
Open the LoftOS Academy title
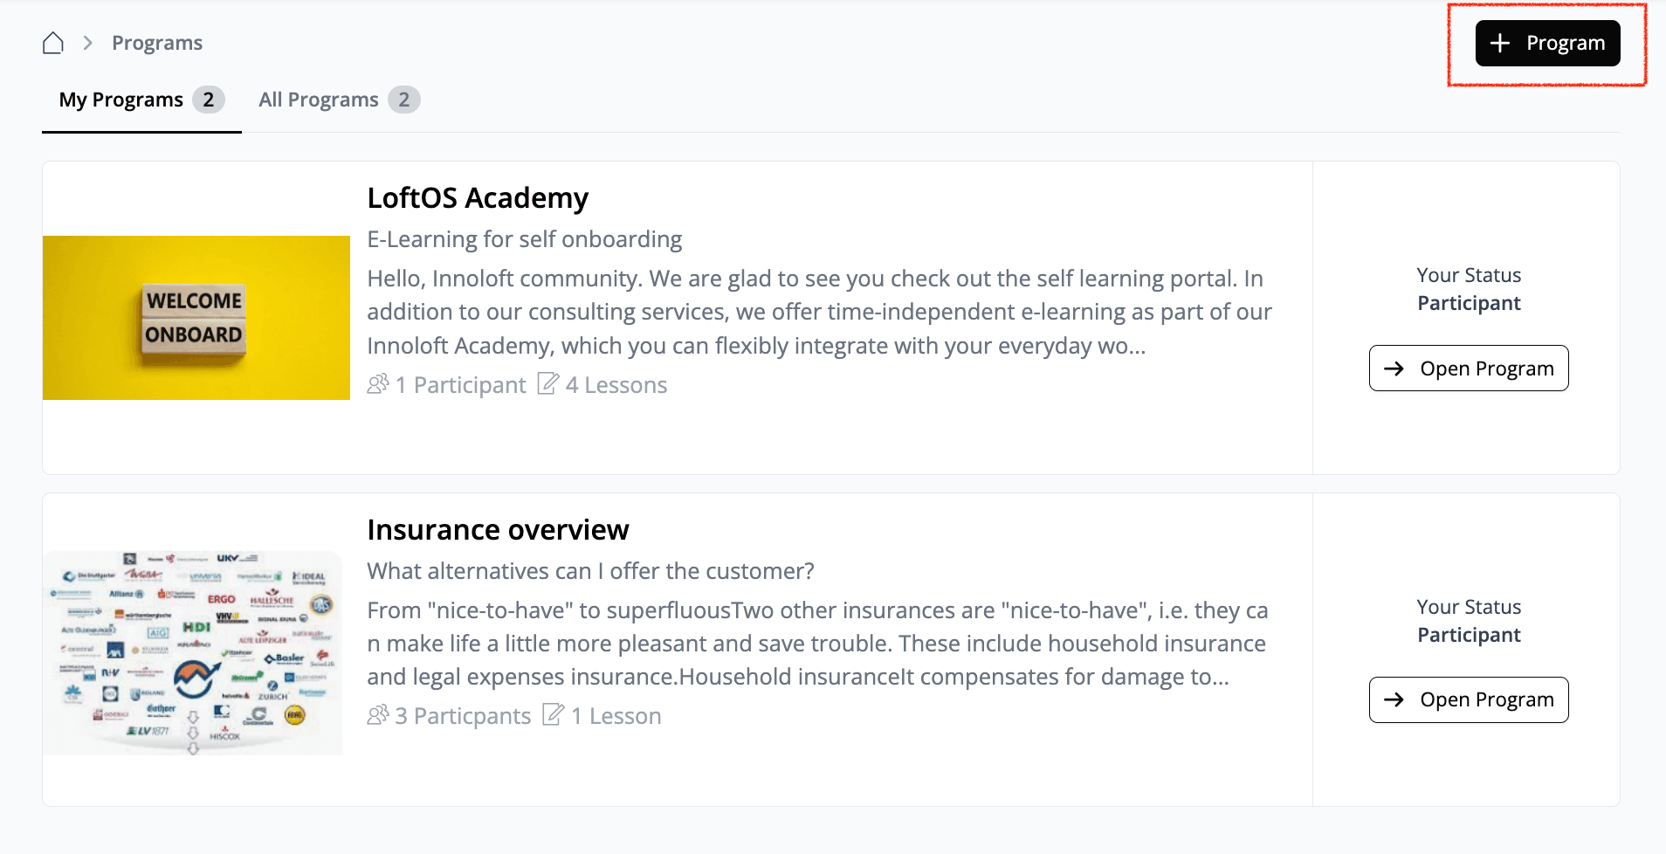coord(478,198)
